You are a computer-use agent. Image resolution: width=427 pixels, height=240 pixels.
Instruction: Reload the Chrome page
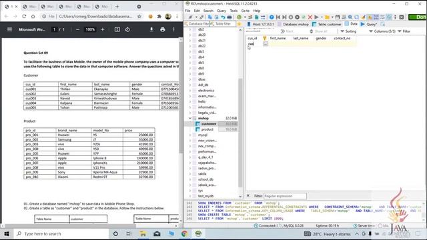(24, 16)
